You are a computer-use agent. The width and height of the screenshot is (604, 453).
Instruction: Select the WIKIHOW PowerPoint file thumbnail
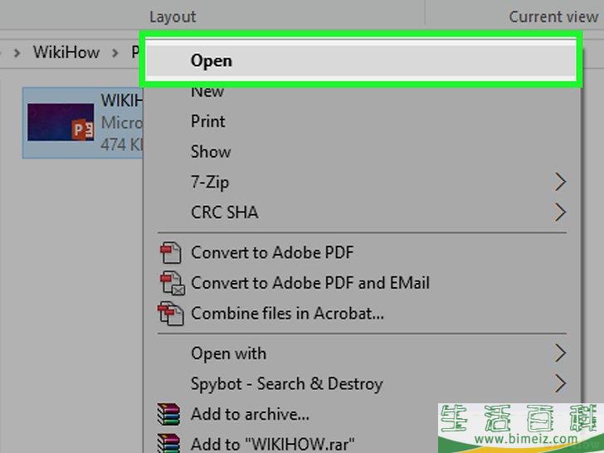(61, 122)
